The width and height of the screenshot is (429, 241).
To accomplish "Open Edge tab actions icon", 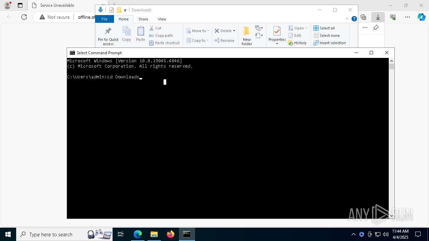I will coord(20,5).
